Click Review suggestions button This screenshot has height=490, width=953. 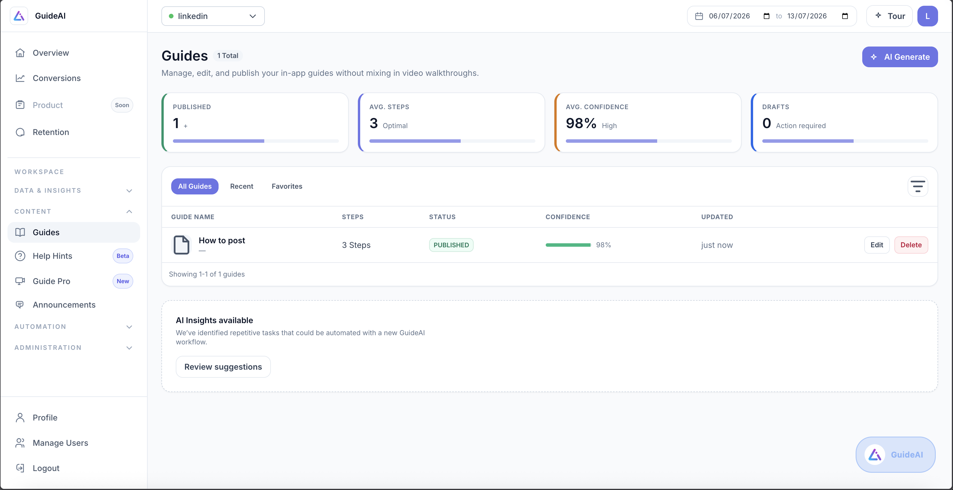click(x=223, y=367)
